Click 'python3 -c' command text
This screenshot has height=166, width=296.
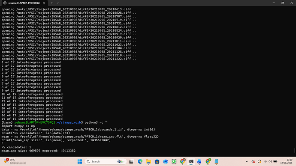click(94, 122)
